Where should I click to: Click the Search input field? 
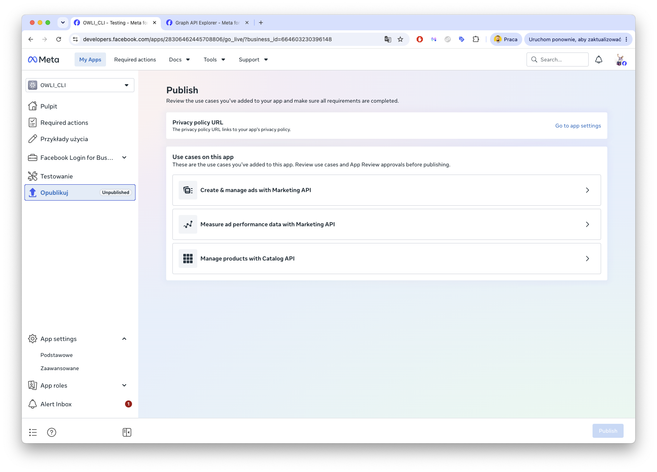point(558,59)
